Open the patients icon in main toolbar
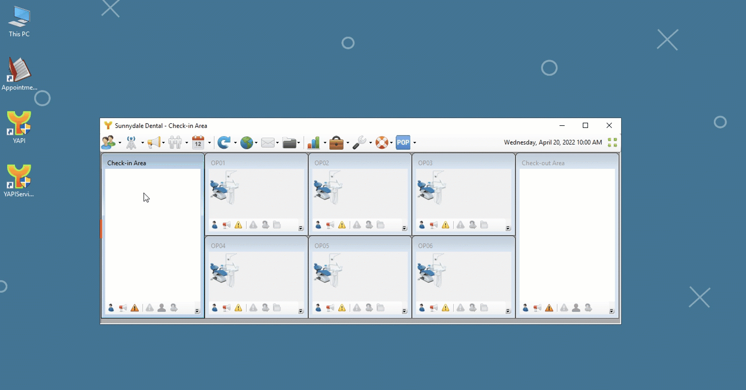746x390 pixels. click(108, 142)
